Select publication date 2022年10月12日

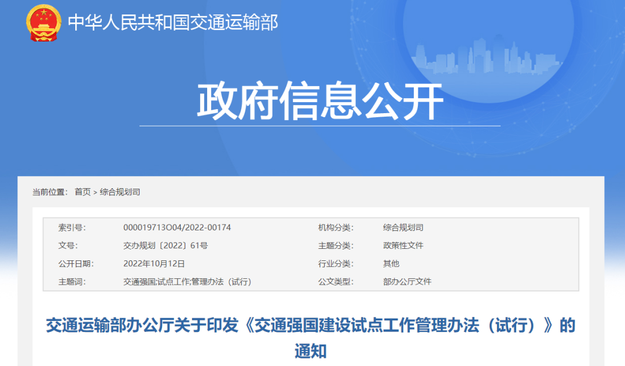154,263
